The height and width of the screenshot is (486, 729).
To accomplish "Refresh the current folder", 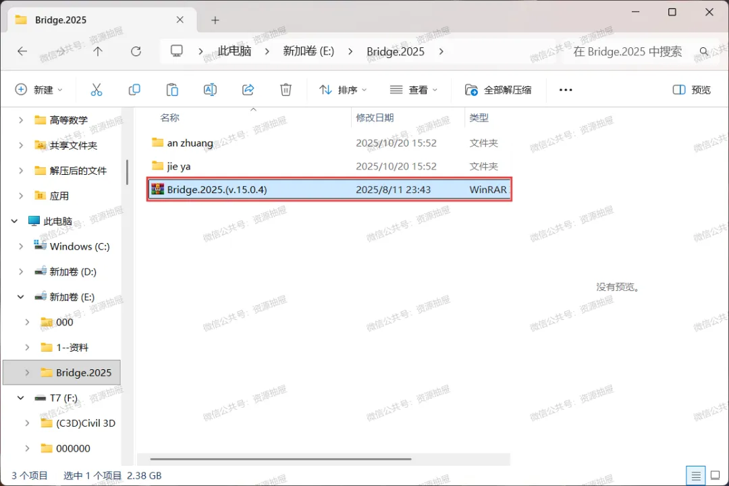I will coord(136,51).
